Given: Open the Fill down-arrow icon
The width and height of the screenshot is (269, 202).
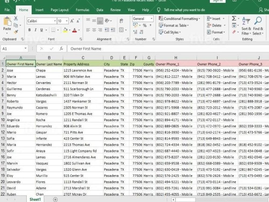Looking at the screenshot, I should click(234, 26).
